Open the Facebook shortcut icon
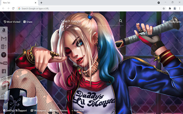Image resolution: width=183 pixels, height=114 pixels. [x=4, y=71]
